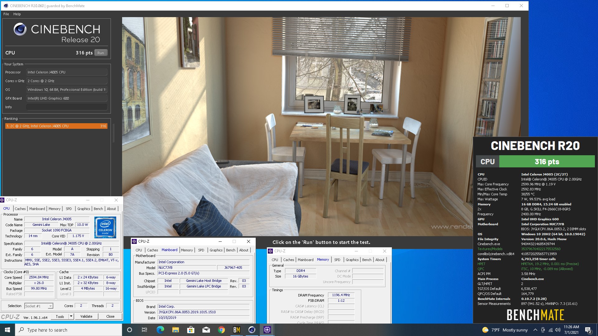Switch to CPU-Z taskbar icon
Screen dimensions: 598x336
coord(267,330)
